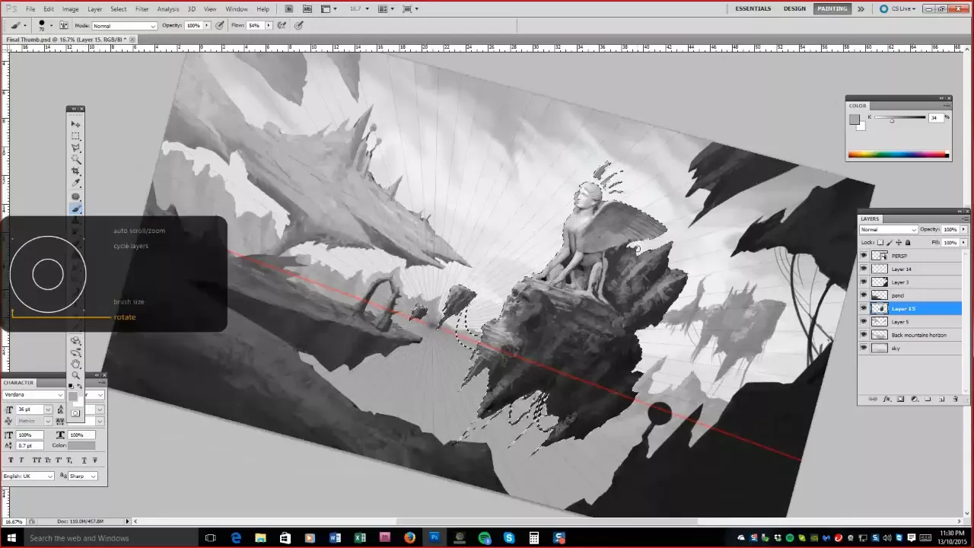This screenshot has height=548, width=974.
Task: Add layer mask icon in Layers panel
Action: [900, 399]
